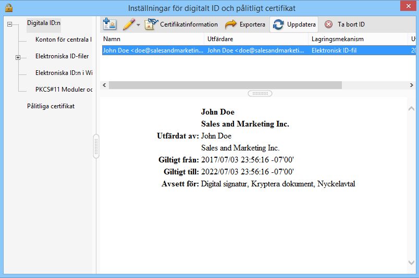Click the pencil edit icon
Screen dimensions: 419x278
(129, 24)
